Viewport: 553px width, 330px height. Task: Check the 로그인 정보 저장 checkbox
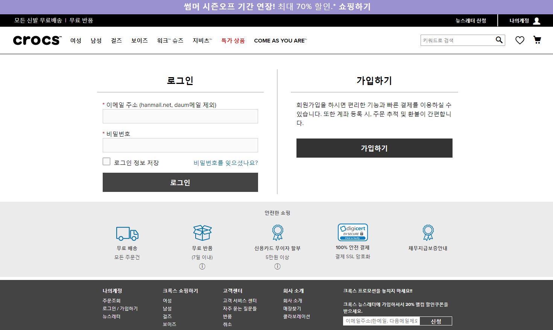click(x=106, y=161)
